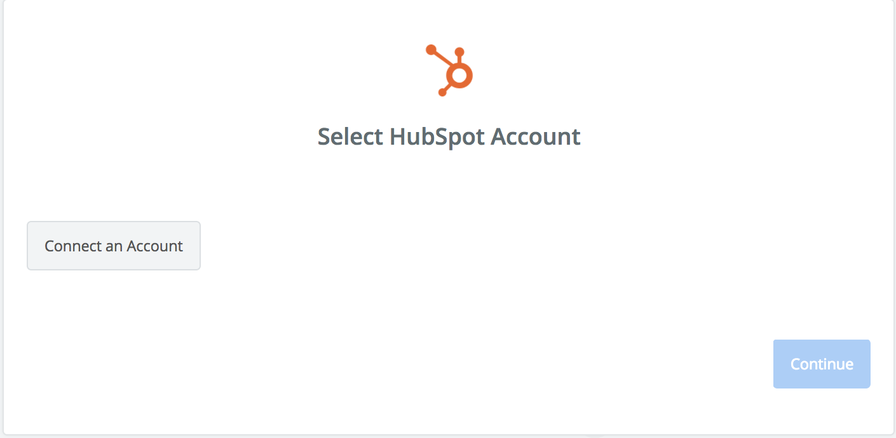Click the word 'Account' on the gray button
The image size is (896, 438).
155,246
